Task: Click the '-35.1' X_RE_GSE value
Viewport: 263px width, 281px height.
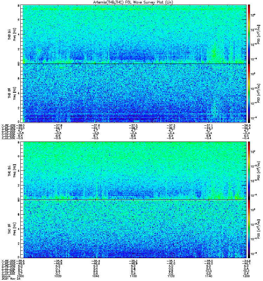Action: click(171, 261)
